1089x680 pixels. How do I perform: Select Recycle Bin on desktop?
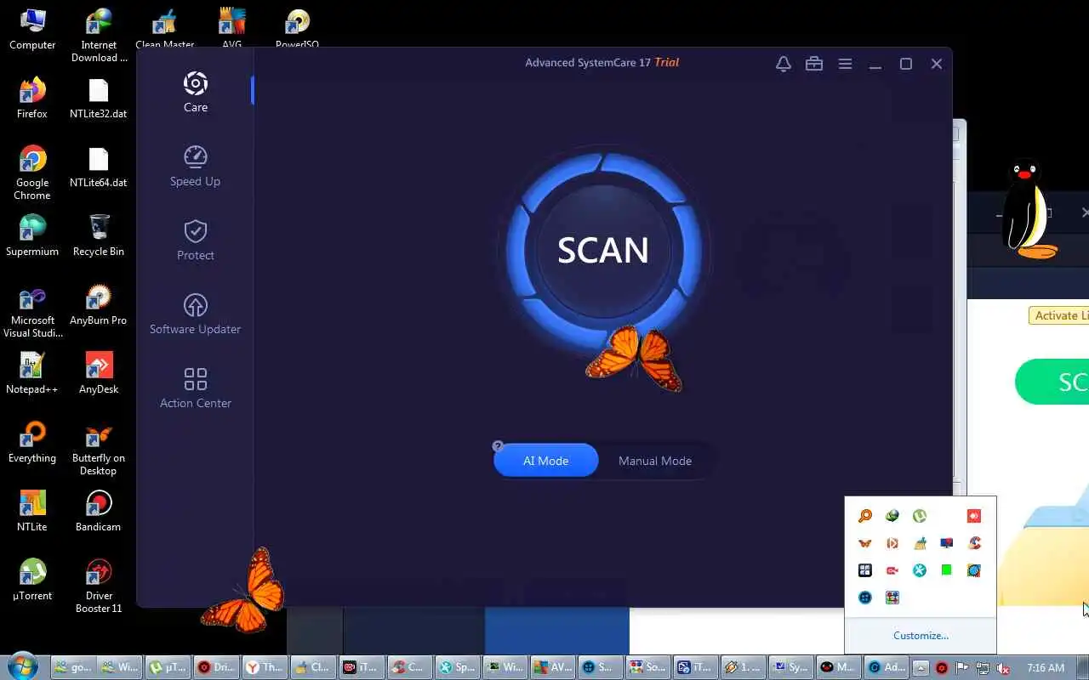(99, 235)
